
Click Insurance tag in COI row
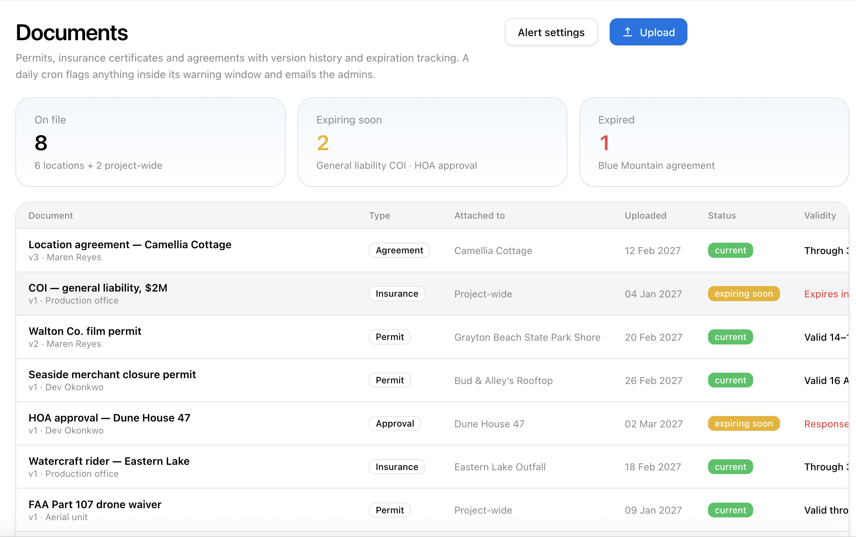point(397,294)
